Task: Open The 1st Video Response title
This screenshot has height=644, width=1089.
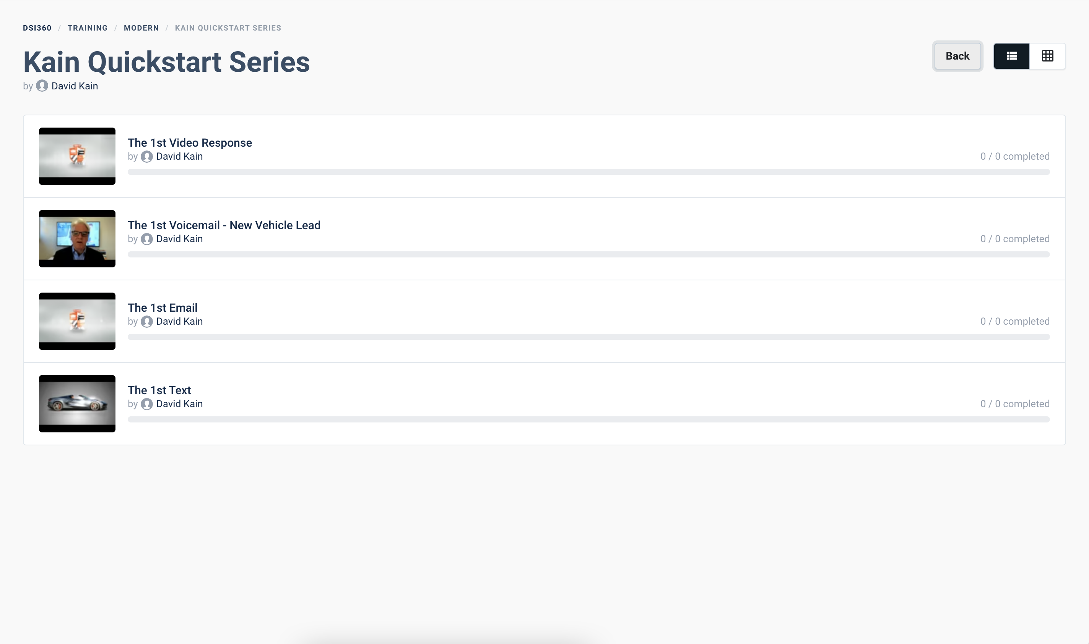Action: (190, 143)
